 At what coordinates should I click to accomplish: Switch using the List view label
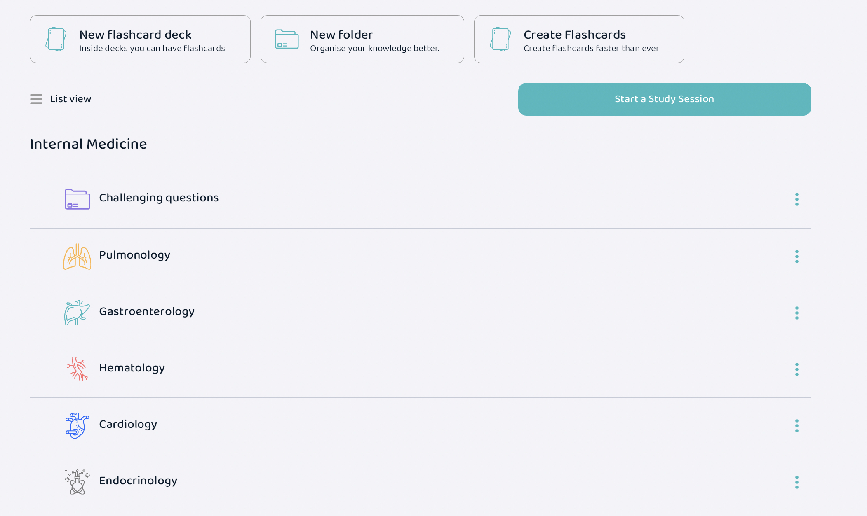[70, 99]
